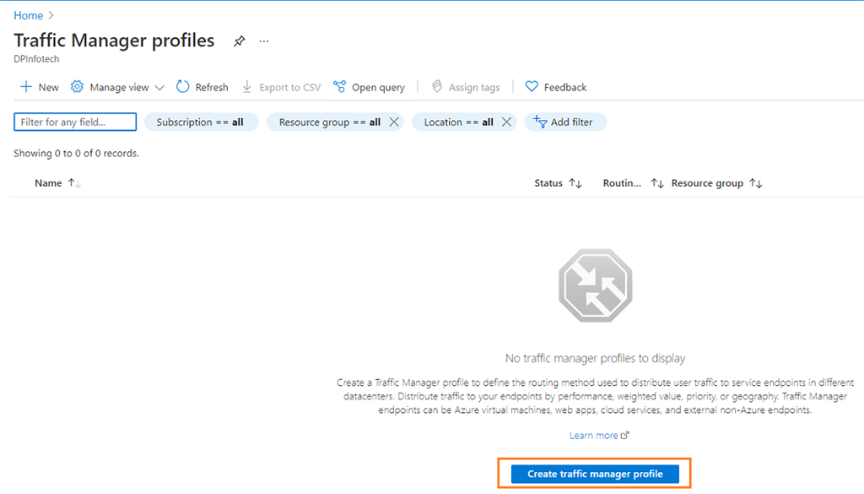This screenshot has height=494, width=864.
Task: Navigate to Home via breadcrumb
Action: 25,14
